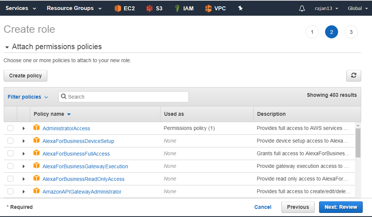
Task: Open the IAM service shortcut
Action: coord(184,8)
